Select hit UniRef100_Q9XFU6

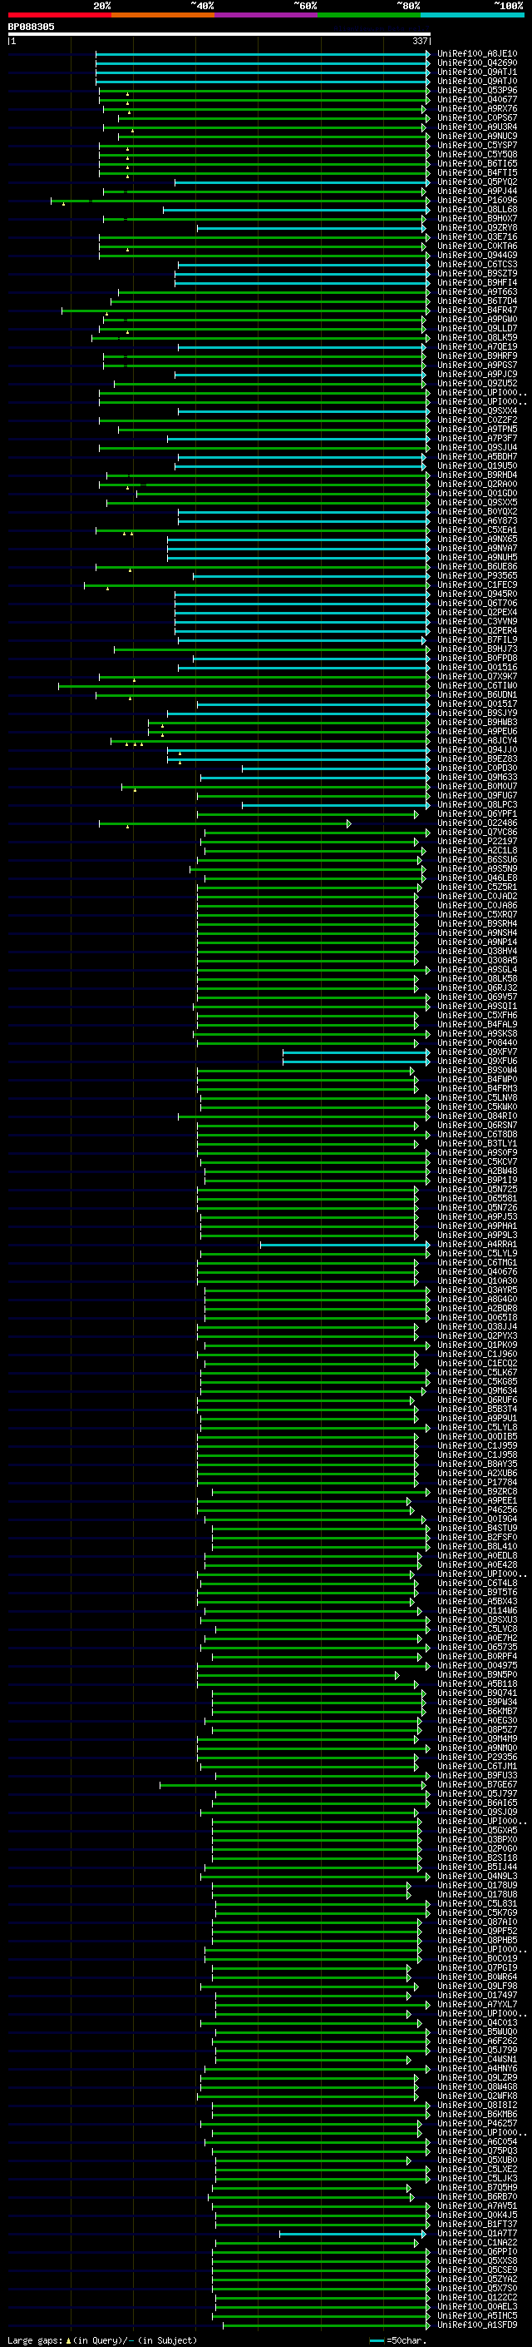(x=477, y=1061)
